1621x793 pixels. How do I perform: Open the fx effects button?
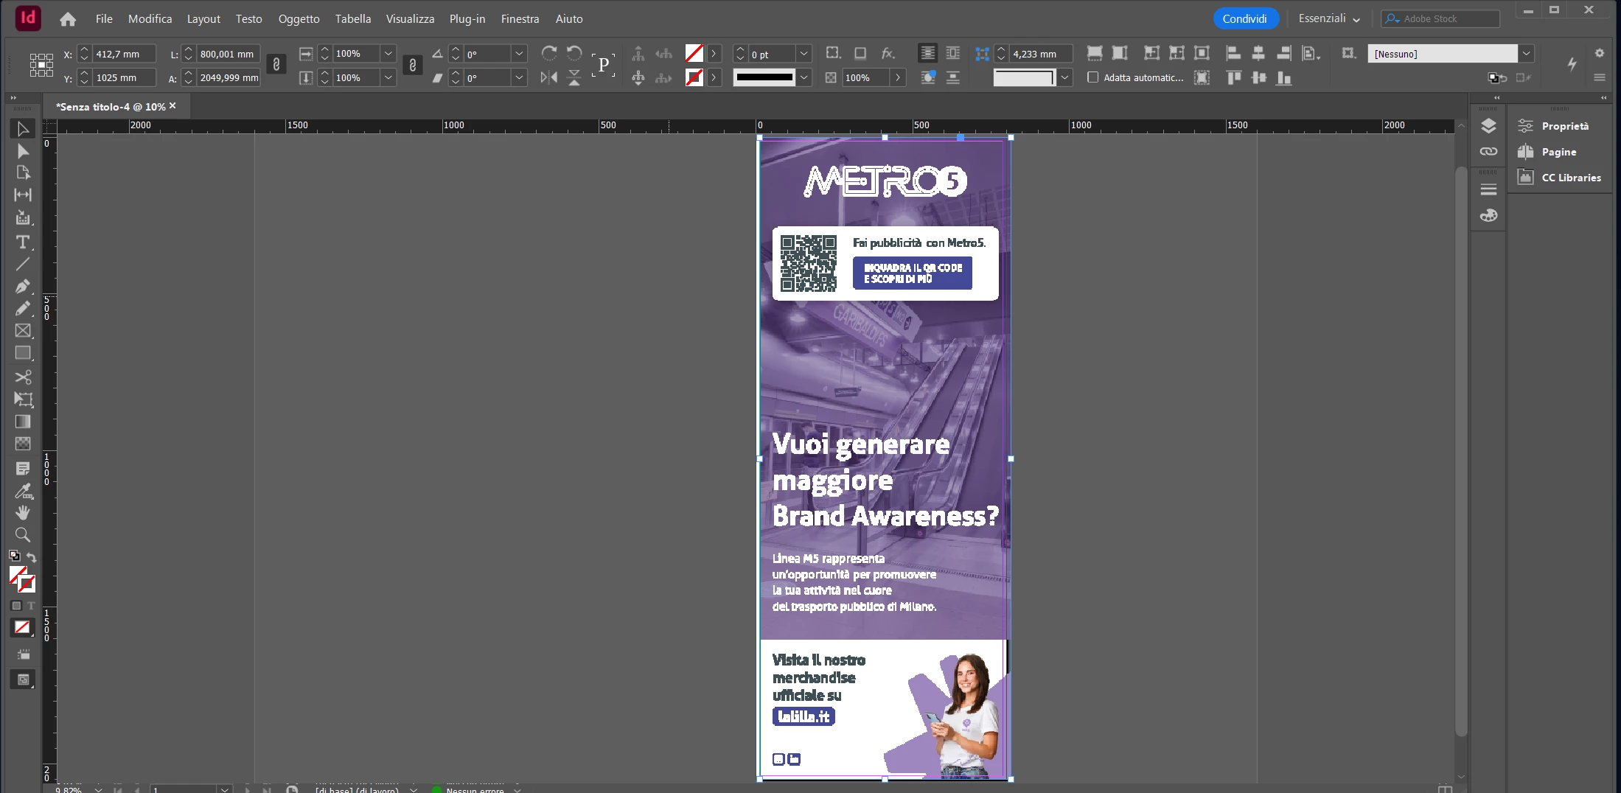(888, 53)
